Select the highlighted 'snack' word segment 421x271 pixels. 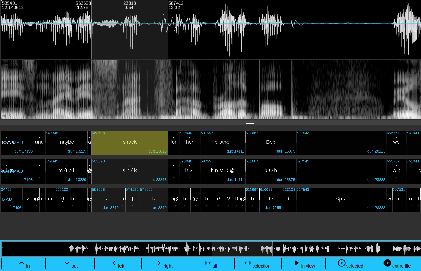130,142
